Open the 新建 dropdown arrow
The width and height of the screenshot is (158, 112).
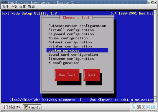click(21, 109)
